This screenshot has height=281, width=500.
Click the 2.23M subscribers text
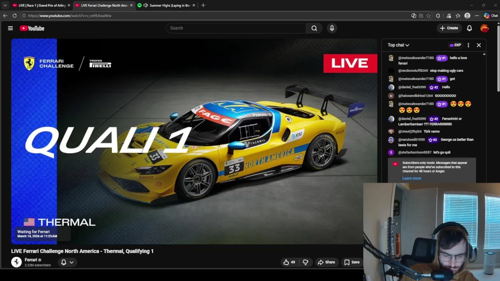[37, 265]
